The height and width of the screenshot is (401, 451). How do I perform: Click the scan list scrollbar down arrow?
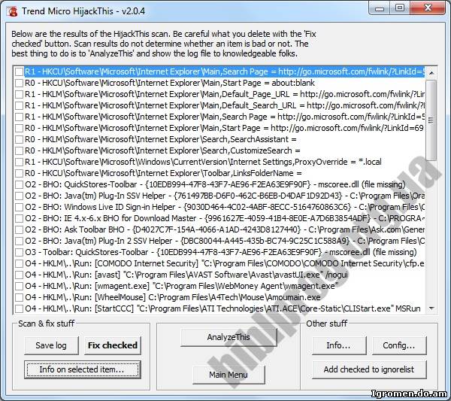(x=431, y=308)
